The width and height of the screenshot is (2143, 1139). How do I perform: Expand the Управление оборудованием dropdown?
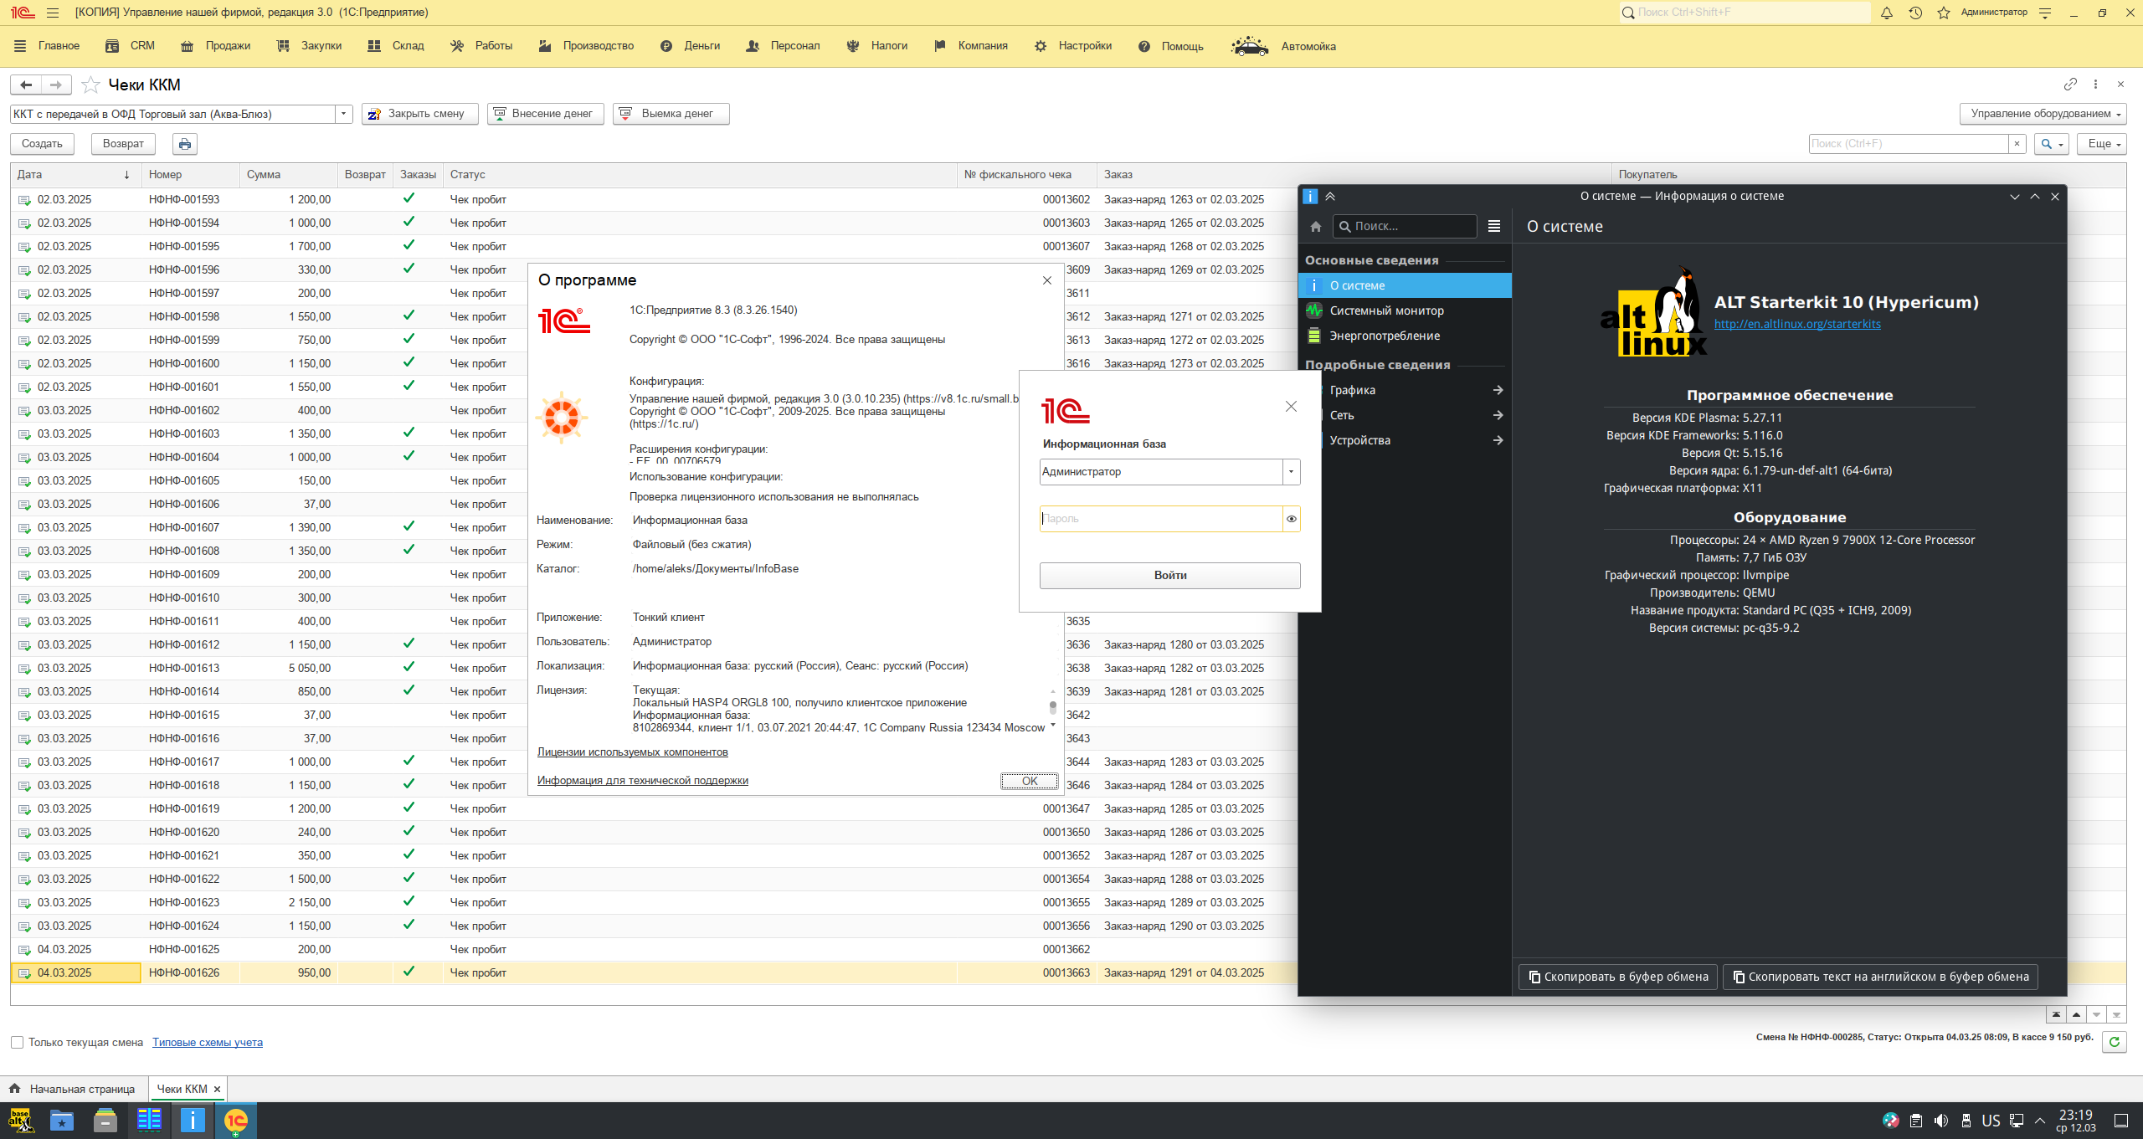click(x=2043, y=114)
